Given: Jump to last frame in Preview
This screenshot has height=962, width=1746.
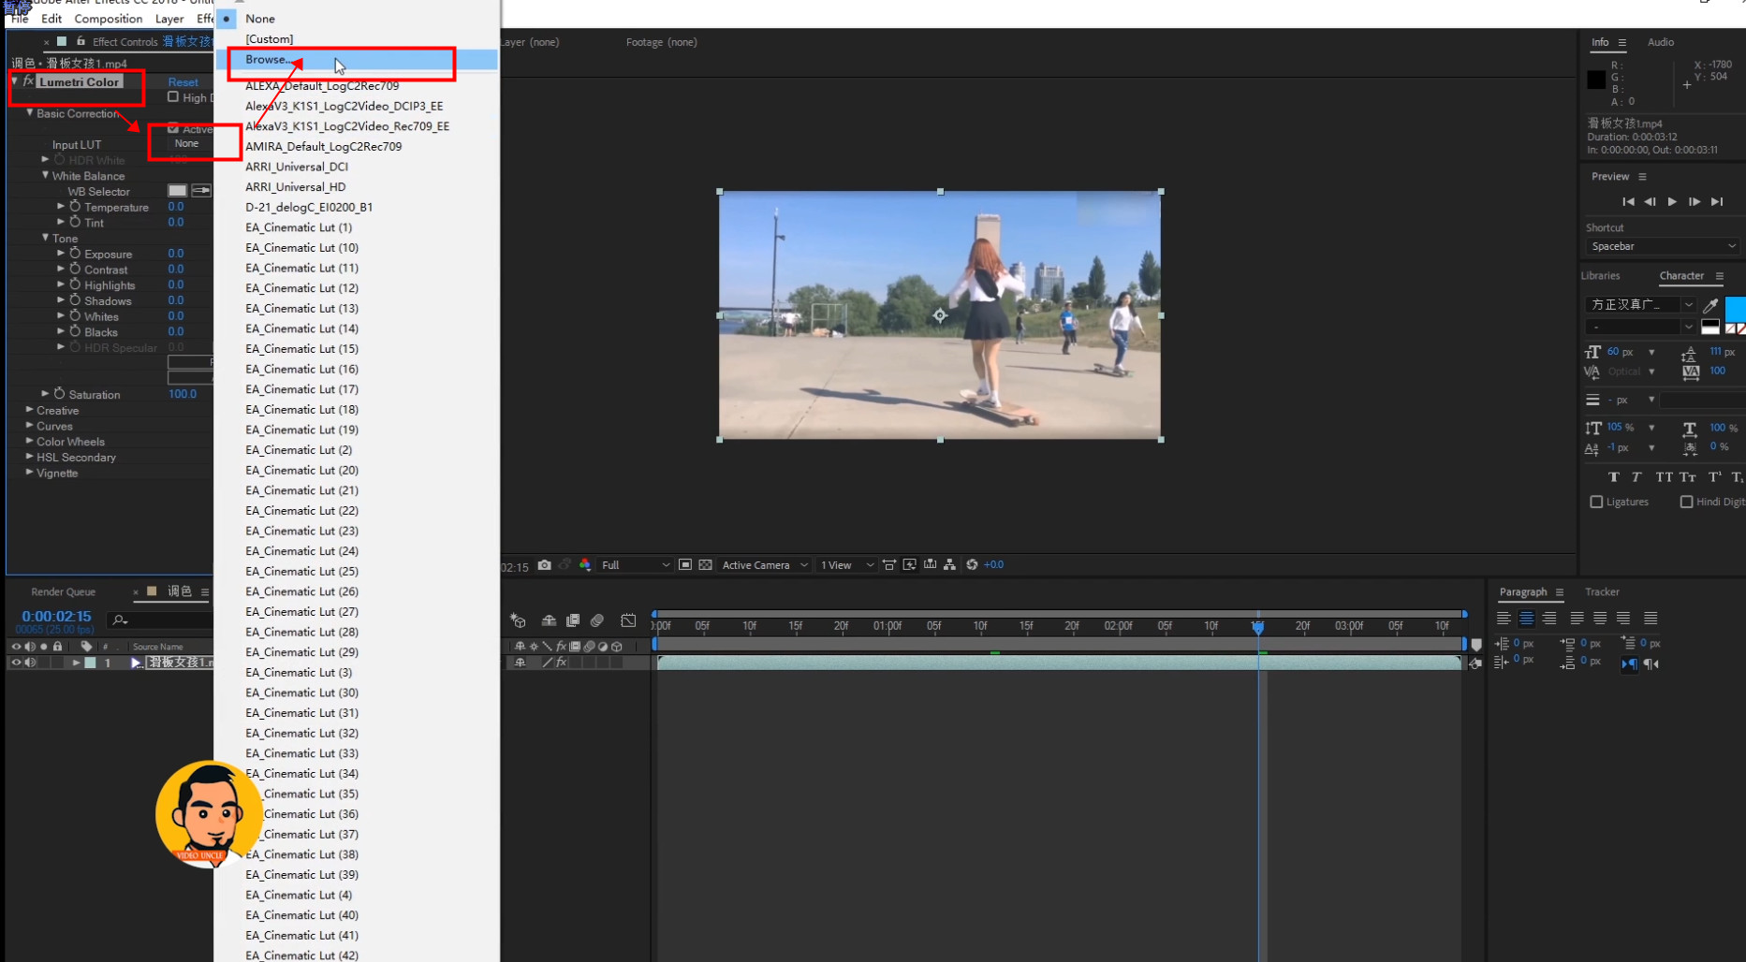Looking at the screenshot, I should pos(1717,201).
